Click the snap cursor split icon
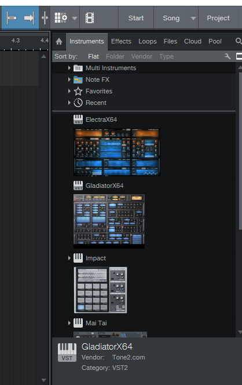This screenshot has height=385, width=242. (45, 18)
